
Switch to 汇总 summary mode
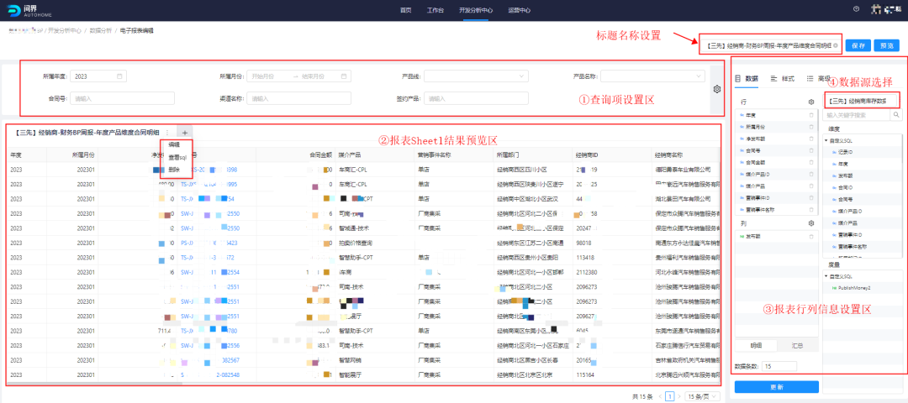click(x=797, y=345)
